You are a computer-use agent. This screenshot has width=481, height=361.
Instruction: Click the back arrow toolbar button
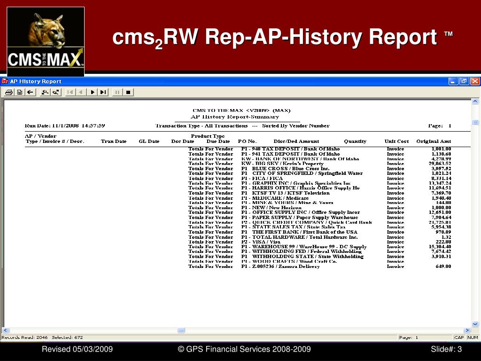click(x=30, y=92)
